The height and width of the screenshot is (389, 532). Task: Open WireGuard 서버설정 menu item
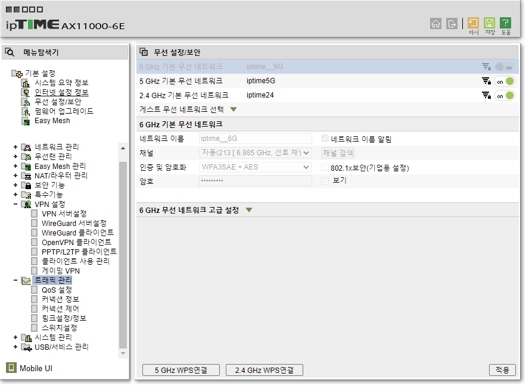tap(74, 223)
